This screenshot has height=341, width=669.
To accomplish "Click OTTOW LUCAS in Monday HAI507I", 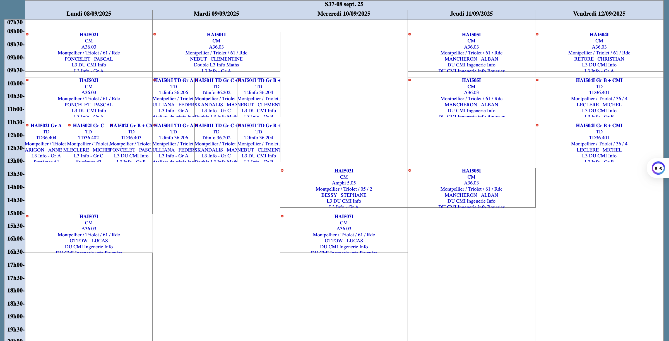I will pyautogui.click(x=89, y=241).
